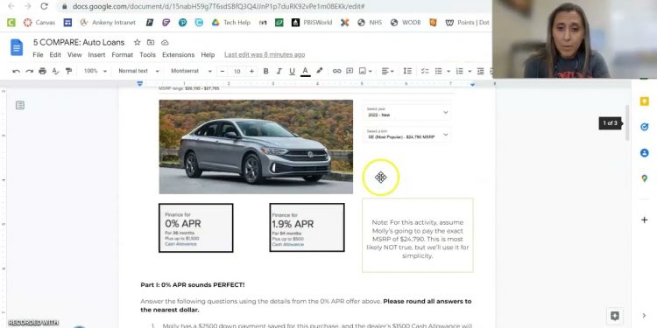The image size is (657, 328).
Task: Insert a link with the chain icon
Action: click(x=337, y=71)
